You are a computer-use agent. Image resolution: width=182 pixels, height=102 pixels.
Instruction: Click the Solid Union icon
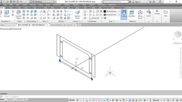coord(28,11)
